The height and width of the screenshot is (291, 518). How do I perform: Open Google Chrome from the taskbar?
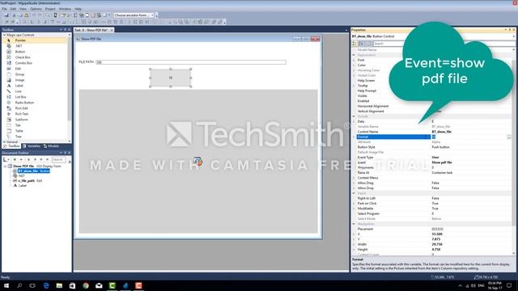point(86,285)
